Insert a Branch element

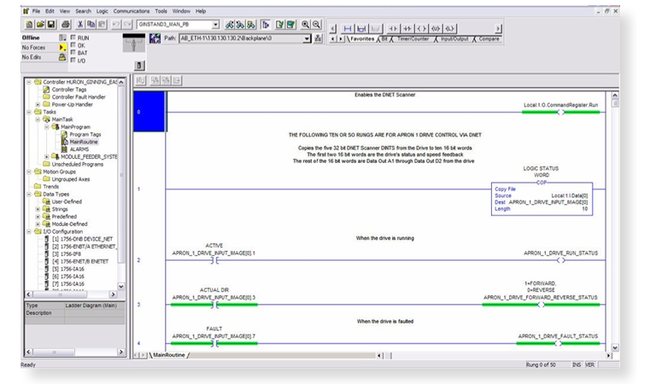point(361,28)
